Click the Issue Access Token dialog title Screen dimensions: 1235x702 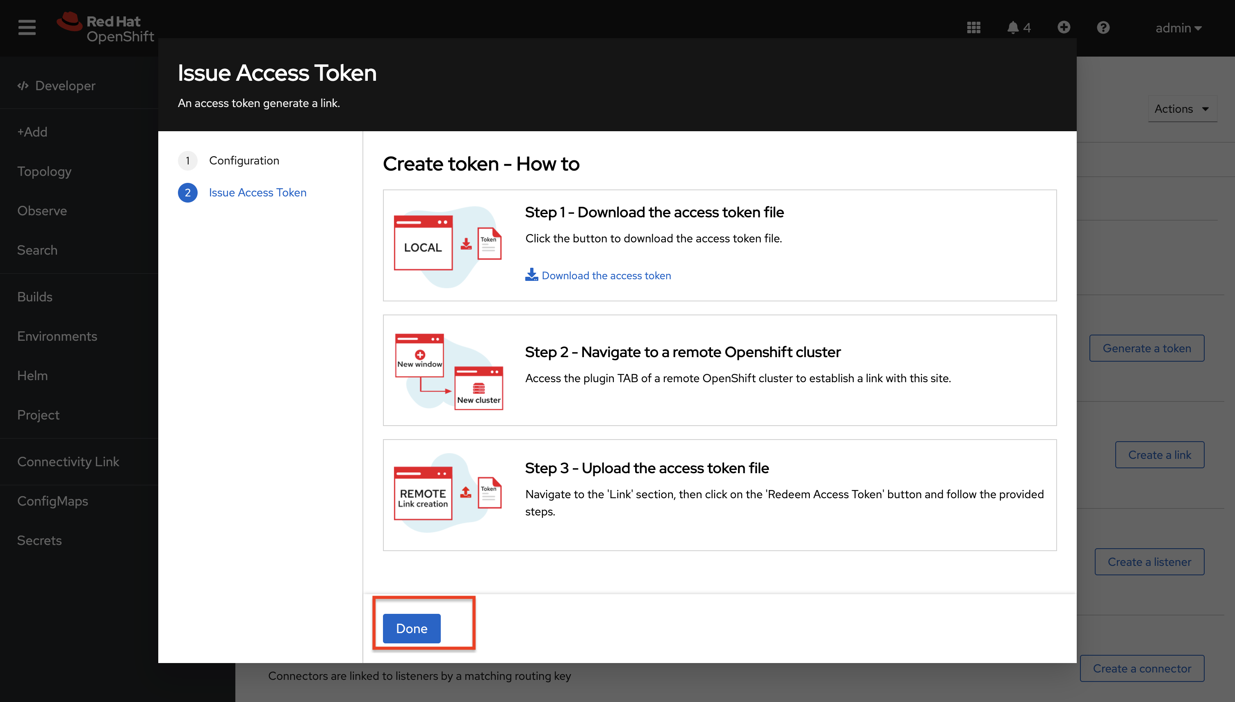point(277,73)
